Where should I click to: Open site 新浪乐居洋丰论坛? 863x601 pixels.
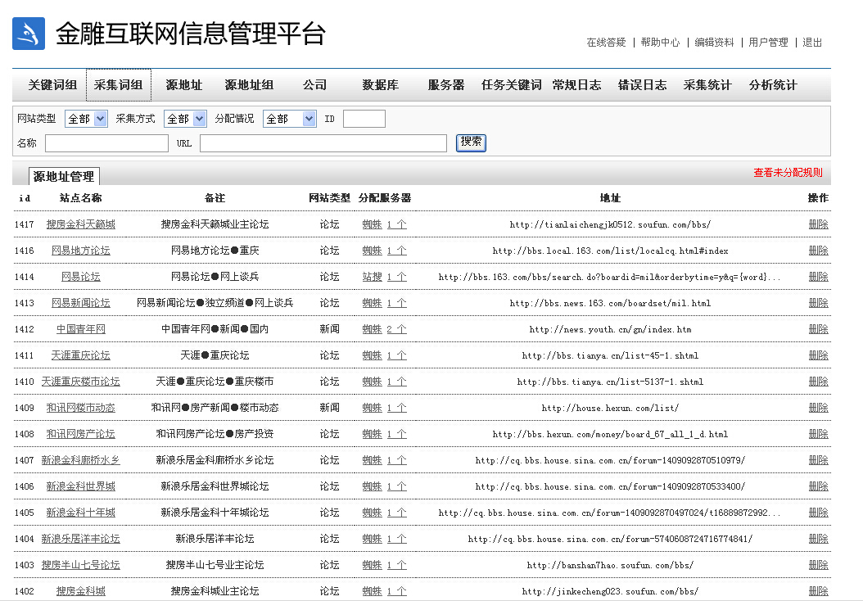click(81, 539)
